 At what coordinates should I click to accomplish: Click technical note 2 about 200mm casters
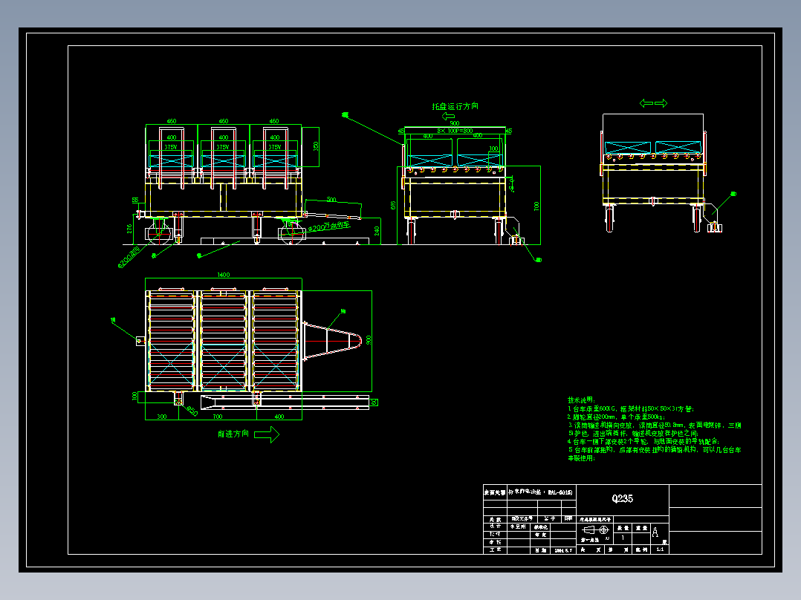point(616,417)
